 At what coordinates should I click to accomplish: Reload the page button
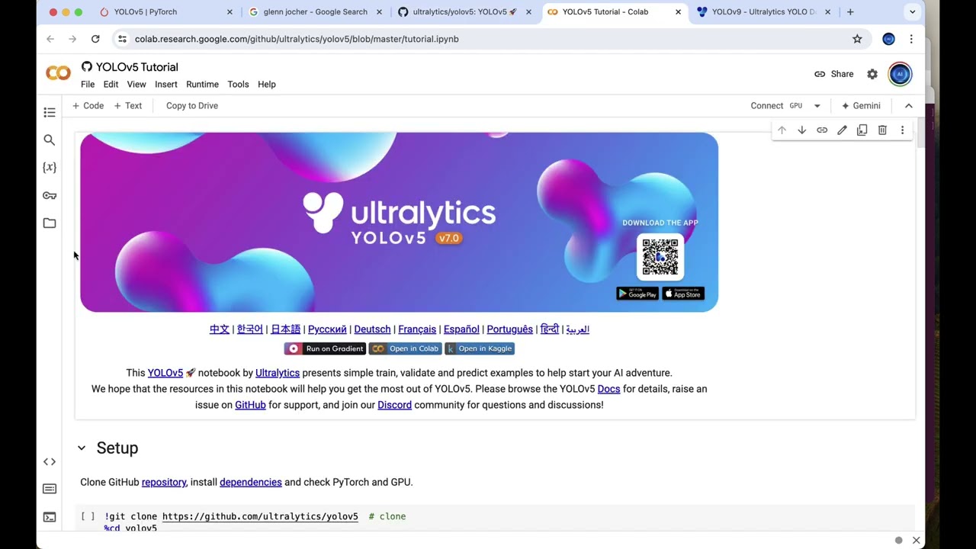[x=95, y=39]
